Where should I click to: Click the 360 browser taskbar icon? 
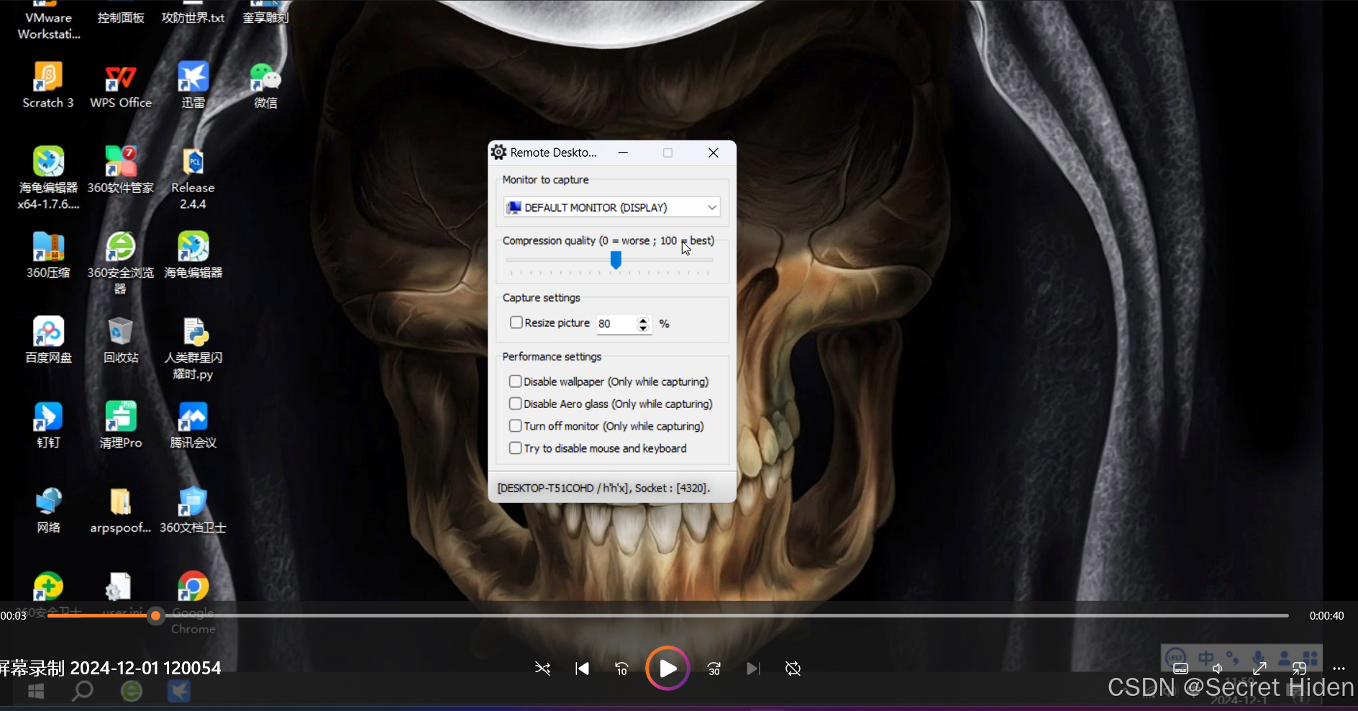(x=132, y=692)
